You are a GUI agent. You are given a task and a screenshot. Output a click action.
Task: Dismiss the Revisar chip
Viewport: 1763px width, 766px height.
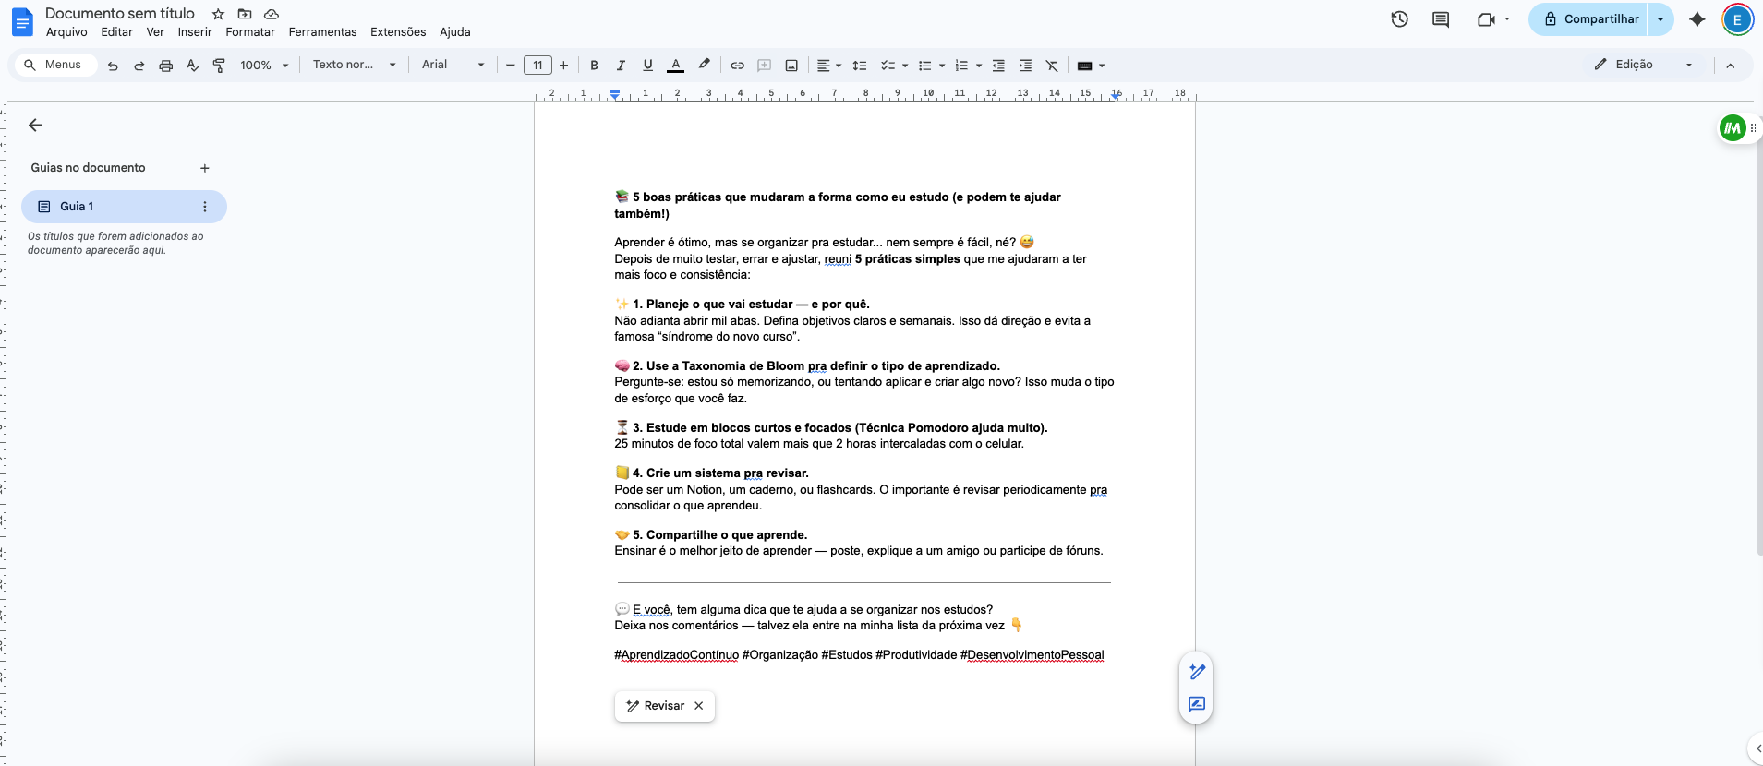pos(699,706)
